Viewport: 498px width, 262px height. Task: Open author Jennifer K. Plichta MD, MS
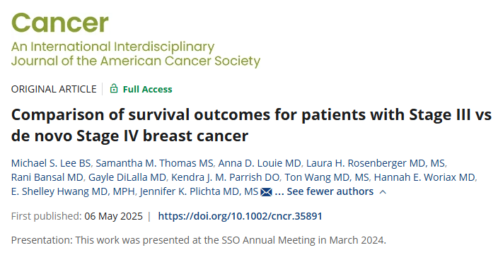tap(199, 191)
